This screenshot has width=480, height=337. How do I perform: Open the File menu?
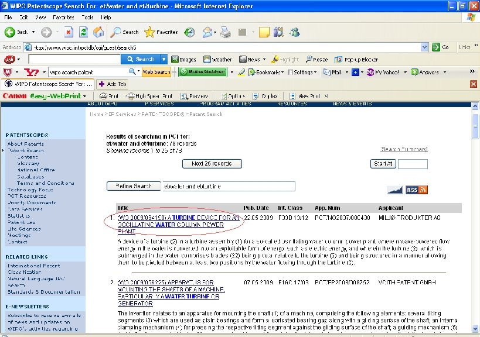8,18
